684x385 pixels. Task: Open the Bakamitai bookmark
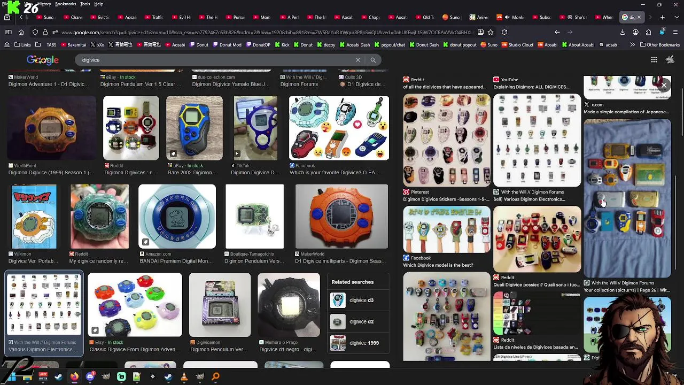[x=73, y=45]
